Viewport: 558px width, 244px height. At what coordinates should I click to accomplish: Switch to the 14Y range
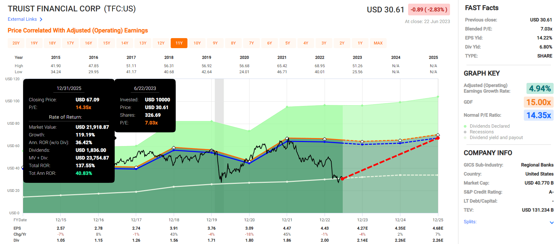pyautogui.click(x=125, y=43)
